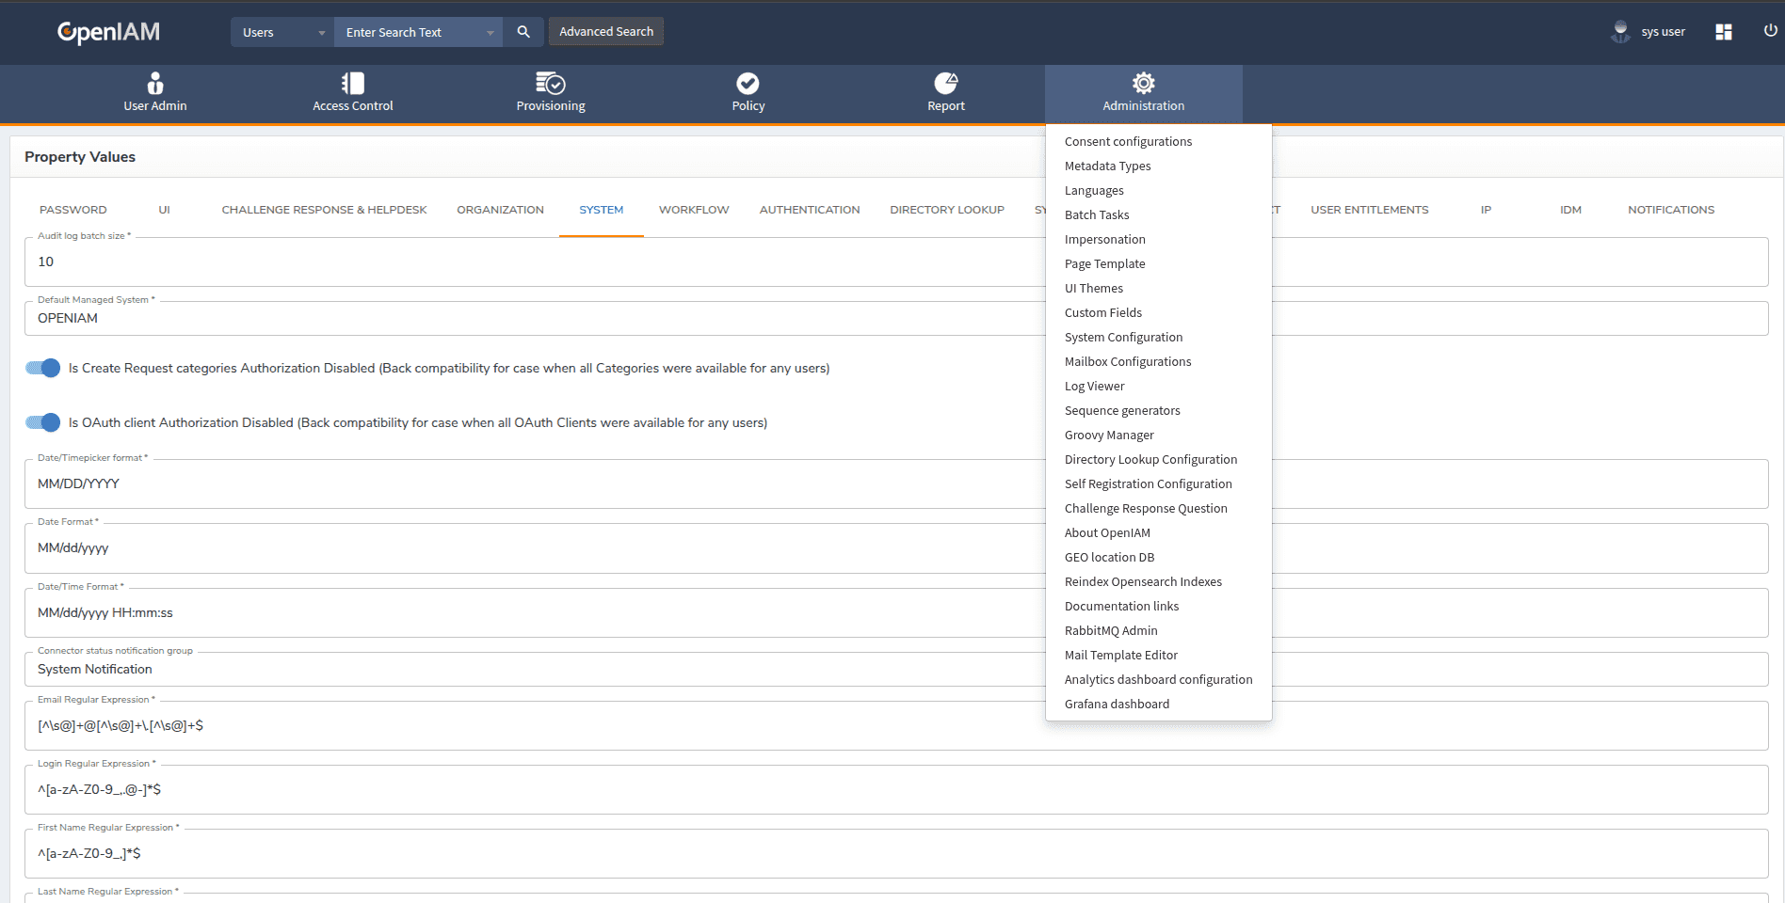Click the power logout icon
Viewport: 1785px width, 903px height.
1771,31
